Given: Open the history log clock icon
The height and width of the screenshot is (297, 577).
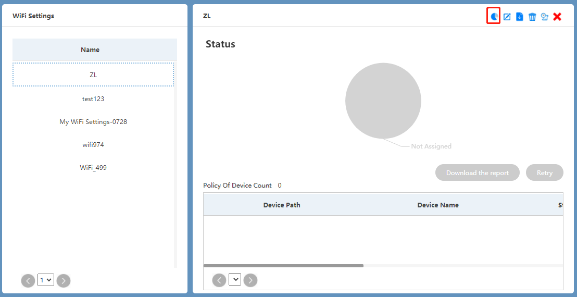Looking at the screenshot, I should point(545,17).
